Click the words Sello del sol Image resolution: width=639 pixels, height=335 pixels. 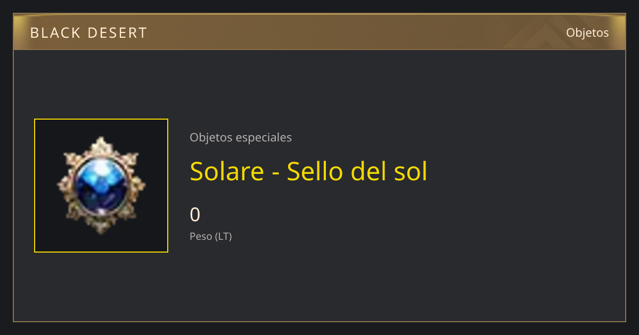pos(357,171)
